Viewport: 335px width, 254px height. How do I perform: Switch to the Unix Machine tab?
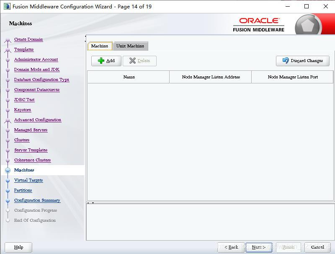click(x=130, y=46)
